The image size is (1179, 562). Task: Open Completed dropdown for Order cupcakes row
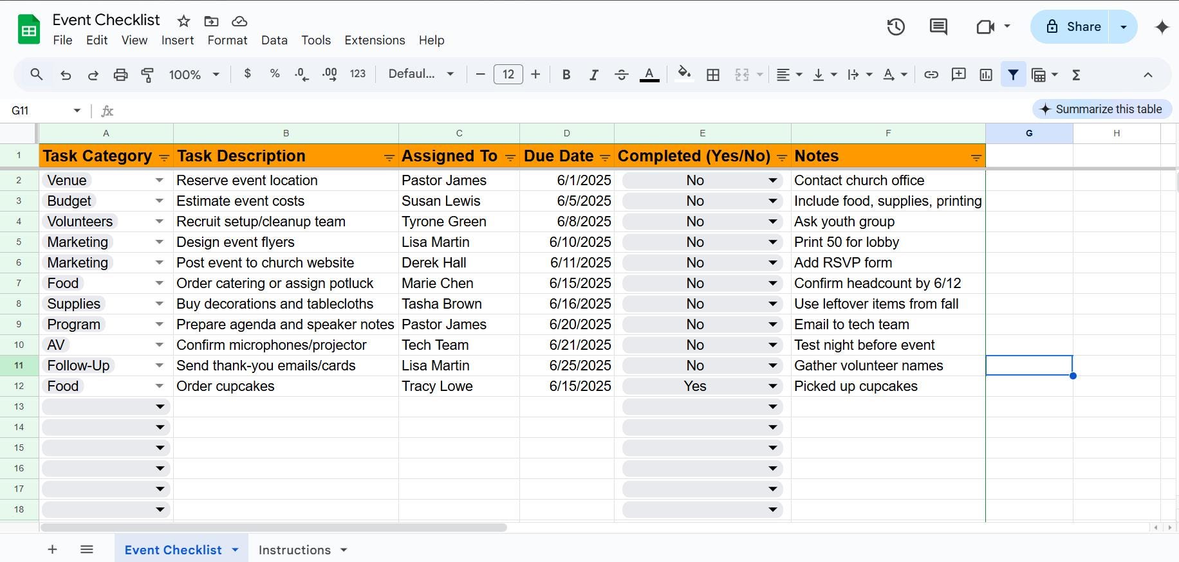[773, 386]
